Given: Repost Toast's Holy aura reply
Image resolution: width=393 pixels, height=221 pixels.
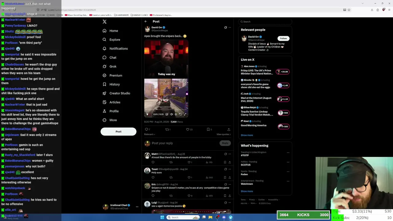Looking at the screenshot, I should click(x=171, y=177).
